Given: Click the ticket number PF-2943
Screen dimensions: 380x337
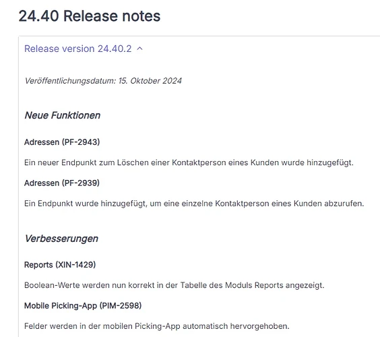Looking at the screenshot, I should coord(81,142).
